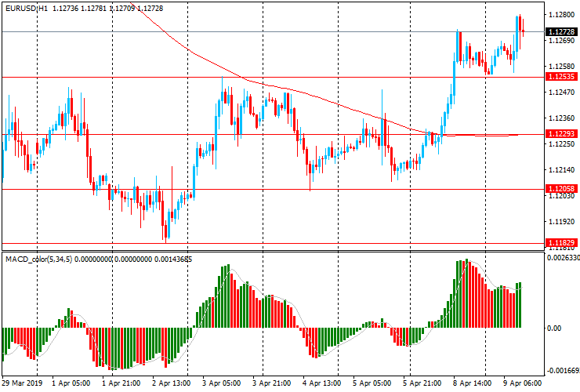This screenshot has height=392, width=580.
Task: Select the red level label 1.12535
Action: click(561, 77)
